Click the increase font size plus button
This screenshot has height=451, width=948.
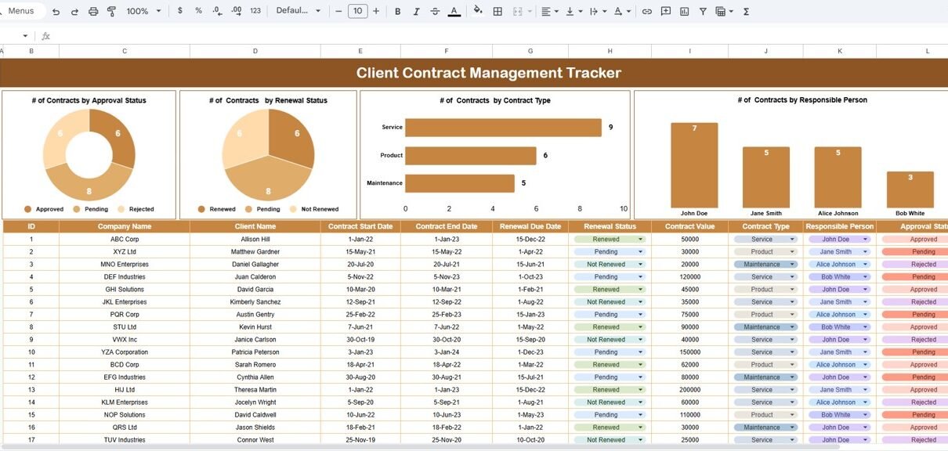(x=376, y=12)
